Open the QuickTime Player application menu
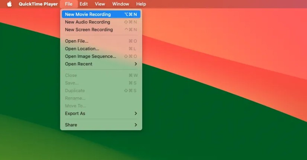The image size is (307, 160). tap(38, 4)
